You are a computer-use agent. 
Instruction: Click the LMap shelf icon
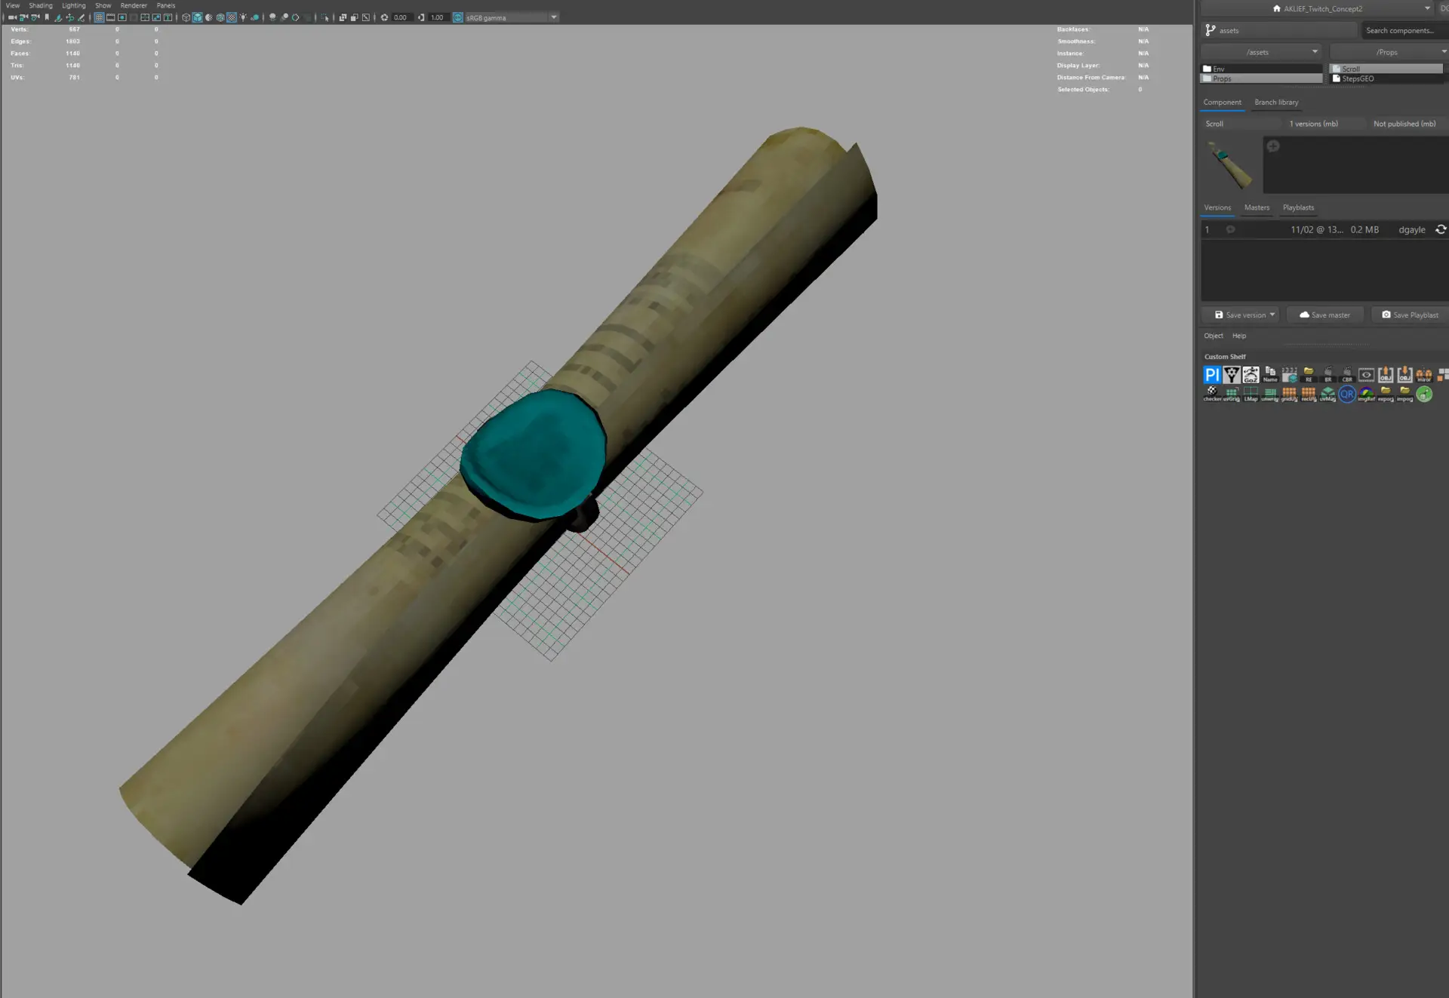(1251, 394)
